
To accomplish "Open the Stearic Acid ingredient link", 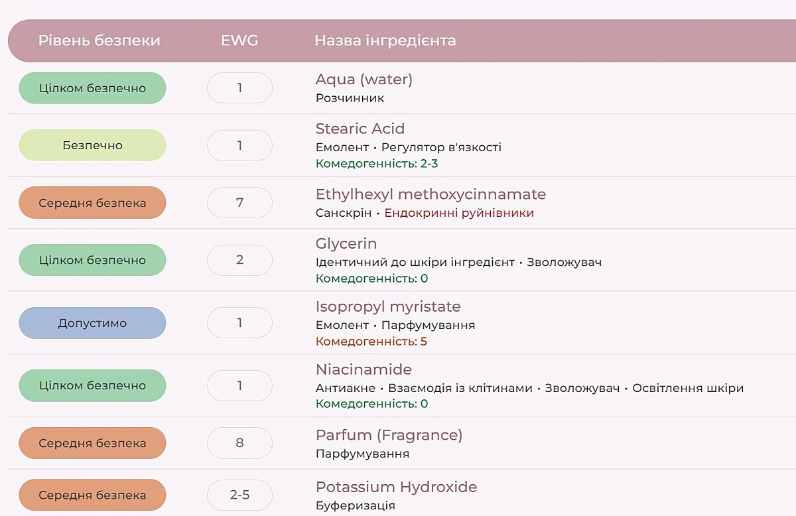I will 360,129.
